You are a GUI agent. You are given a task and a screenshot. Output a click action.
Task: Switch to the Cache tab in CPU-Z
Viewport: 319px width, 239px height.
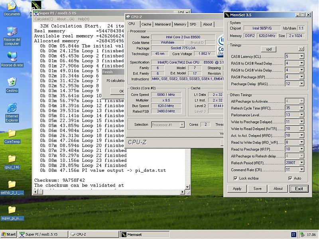click(146, 24)
